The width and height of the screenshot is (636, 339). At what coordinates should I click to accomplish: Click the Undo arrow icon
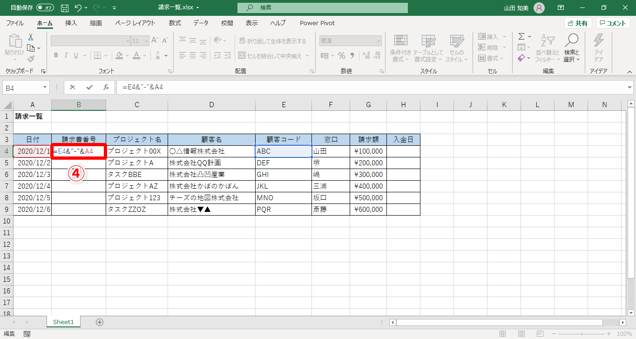pyautogui.click(x=78, y=8)
